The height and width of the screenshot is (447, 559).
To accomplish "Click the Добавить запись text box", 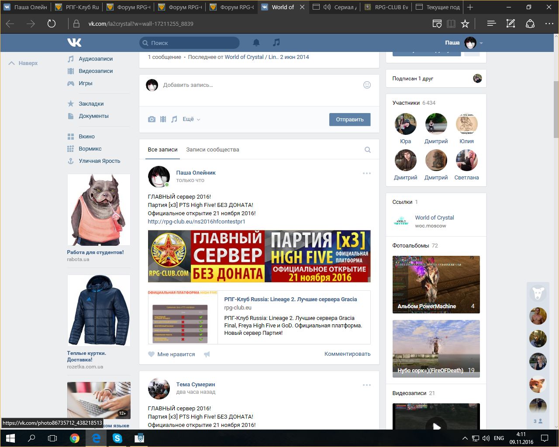I will (x=259, y=85).
